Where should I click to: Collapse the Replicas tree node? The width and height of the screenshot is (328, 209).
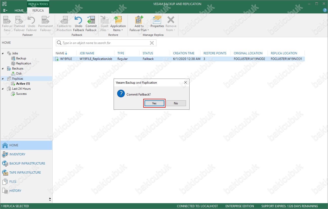pyautogui.click(x=3, y=79)
